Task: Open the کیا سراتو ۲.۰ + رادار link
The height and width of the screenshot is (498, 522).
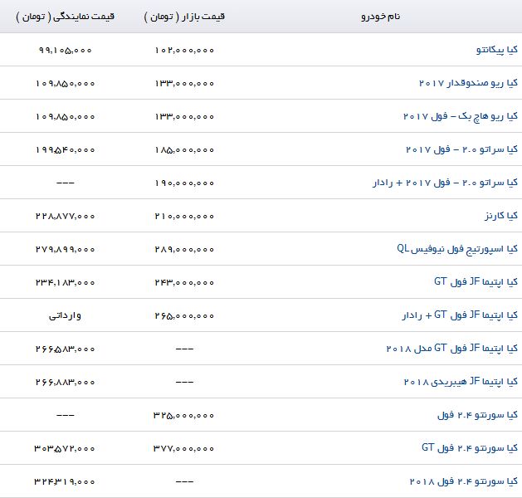Action: (445, 183)
